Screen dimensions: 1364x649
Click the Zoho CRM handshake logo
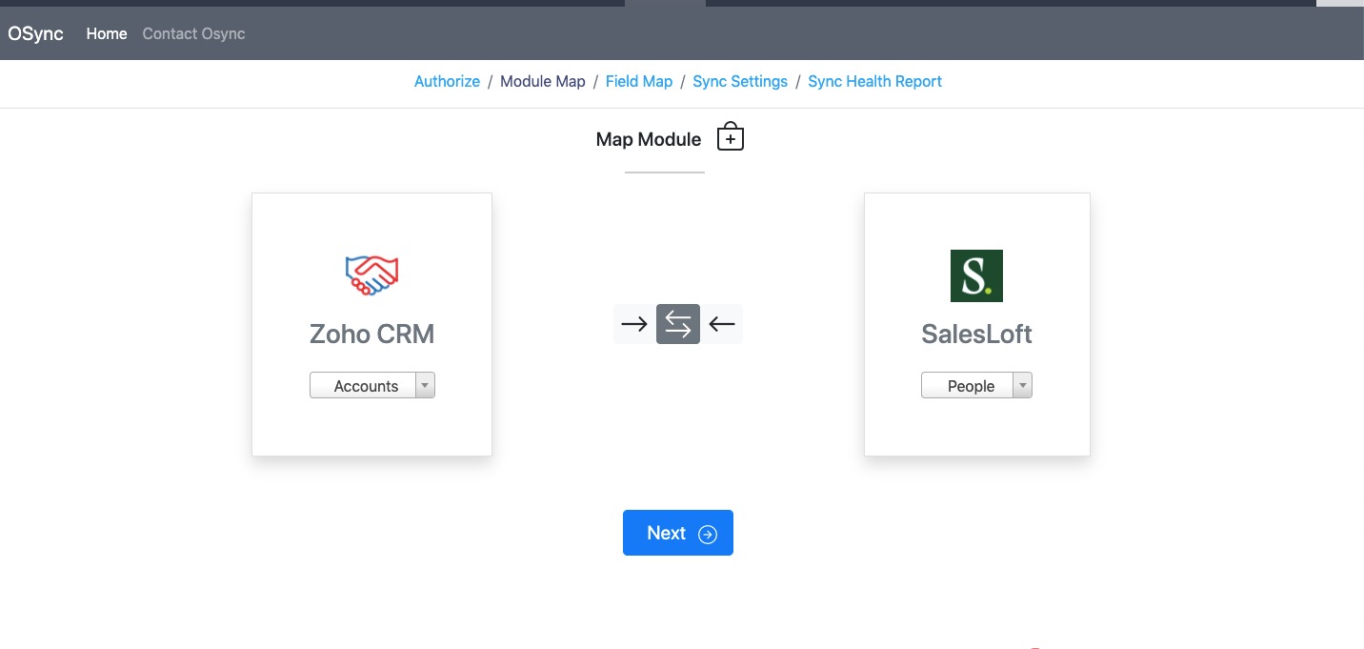click(x=371, y=274)
